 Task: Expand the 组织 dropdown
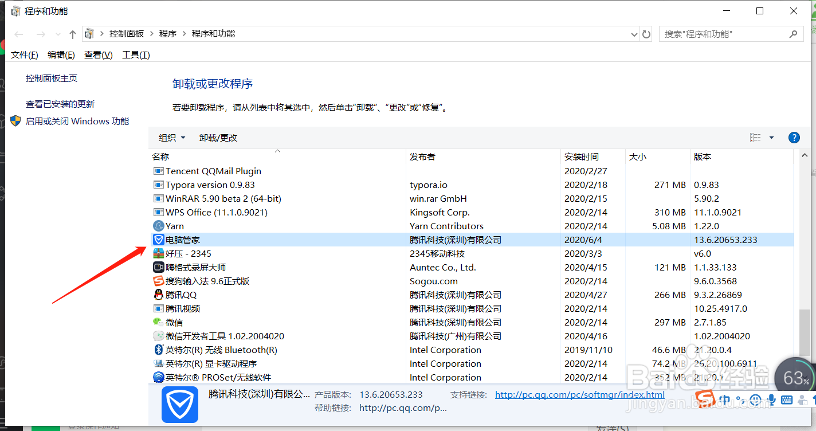click(172, 138)
